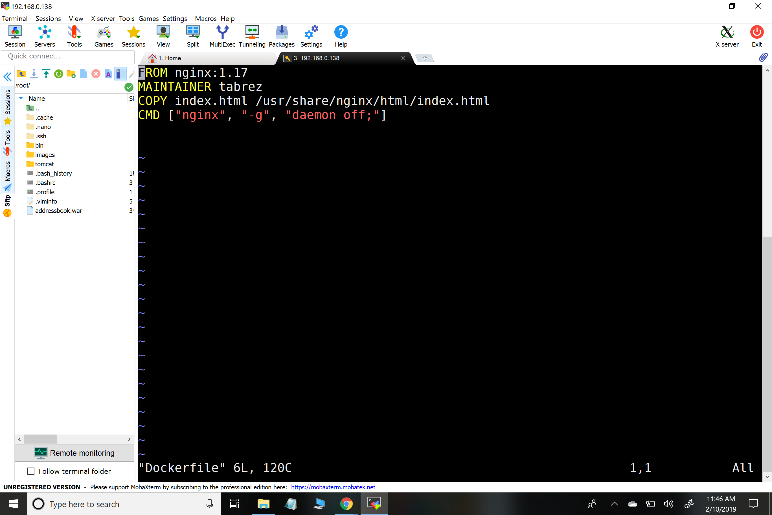Viewport: 772px width, 515px height.
Task: Hide the SFTP sidebar with the double chevron
Action: pyautogui.click(x=7, y=77)
